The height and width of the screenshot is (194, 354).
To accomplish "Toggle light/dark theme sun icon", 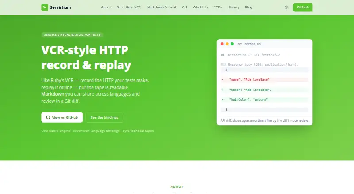I will click(x=286, y=7).
